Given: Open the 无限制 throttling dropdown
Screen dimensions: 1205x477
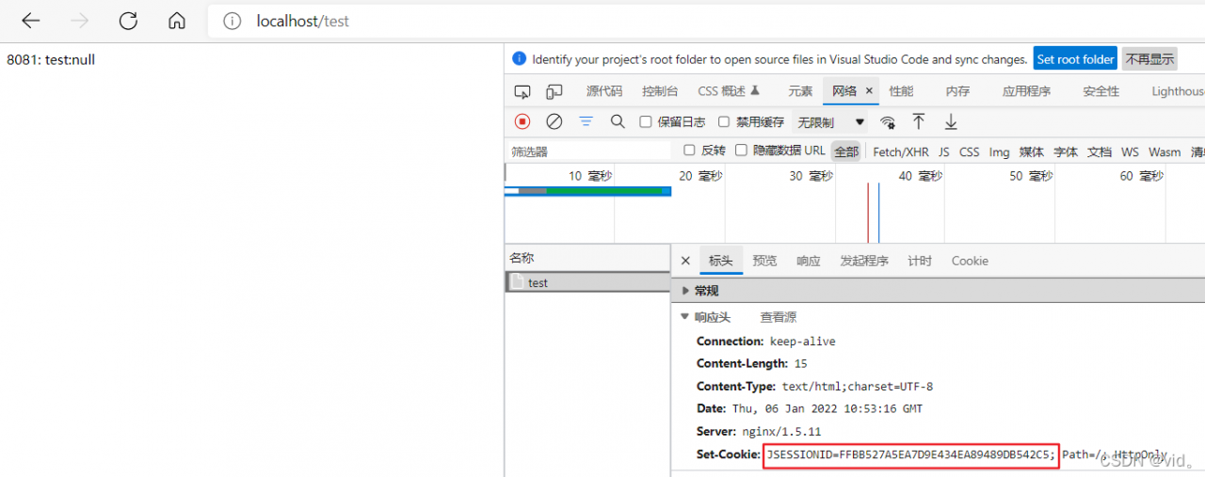Looking at the screenshot, I should (830, 122).
